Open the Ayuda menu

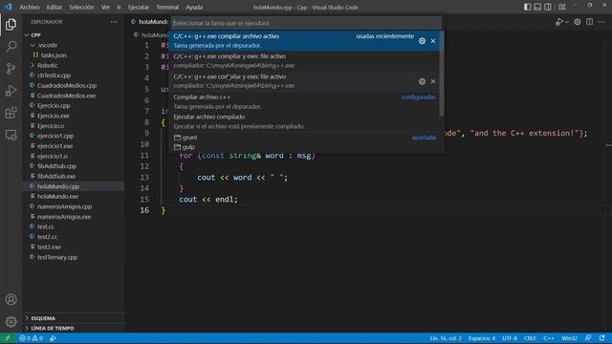point(194,7)
